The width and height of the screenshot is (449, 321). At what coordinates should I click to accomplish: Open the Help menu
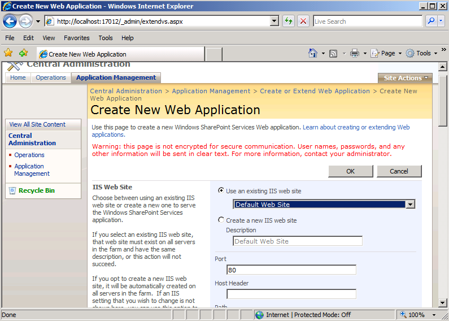coord(127,38)
